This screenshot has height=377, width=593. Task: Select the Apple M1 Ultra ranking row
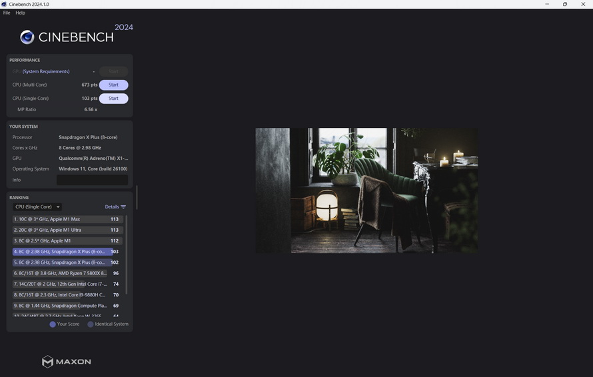tap(67, 230)
